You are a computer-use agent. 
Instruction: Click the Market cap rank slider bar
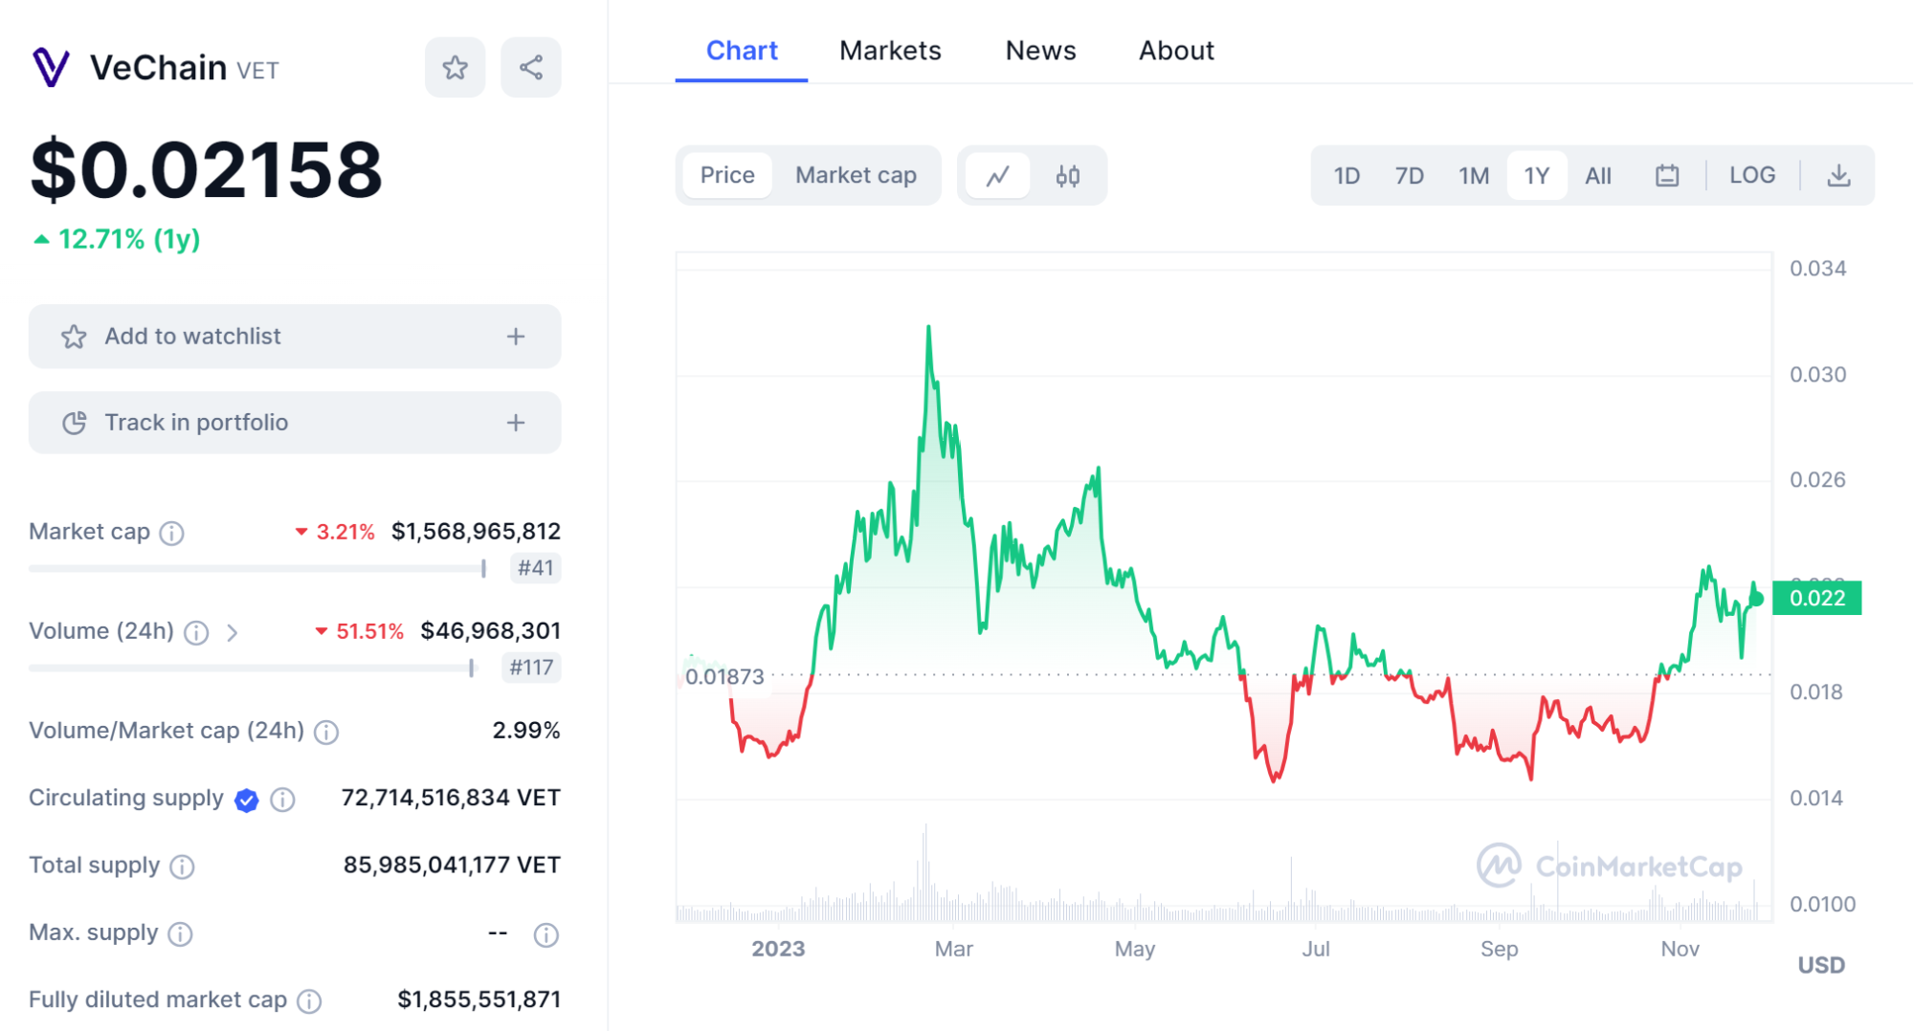tap(256, 569)
